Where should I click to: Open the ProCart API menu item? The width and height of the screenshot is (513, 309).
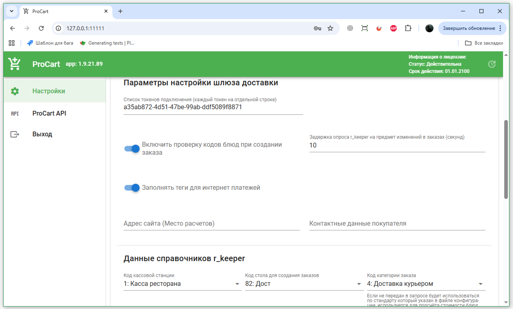point(49,114)
